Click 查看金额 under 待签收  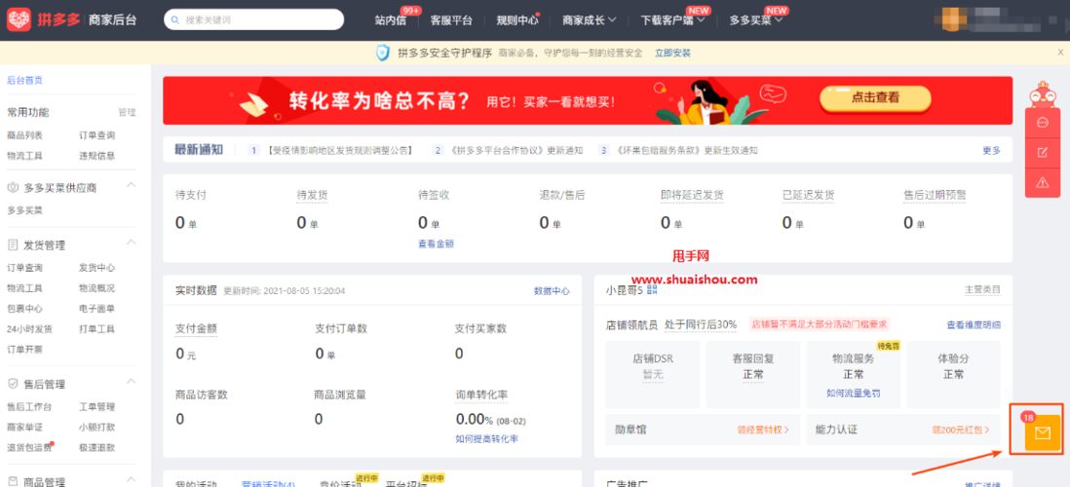click(x=436, y=243)
